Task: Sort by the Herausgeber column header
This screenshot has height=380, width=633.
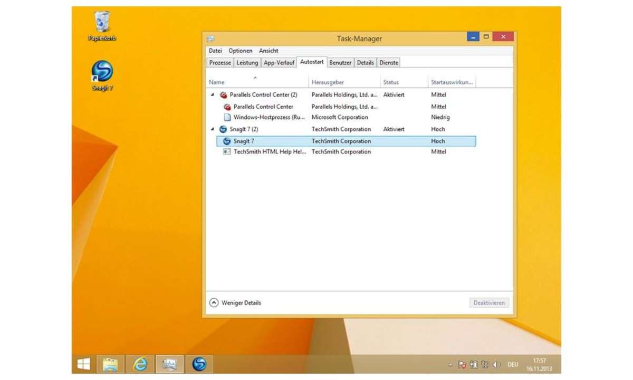Action: (x=344, y=82)
